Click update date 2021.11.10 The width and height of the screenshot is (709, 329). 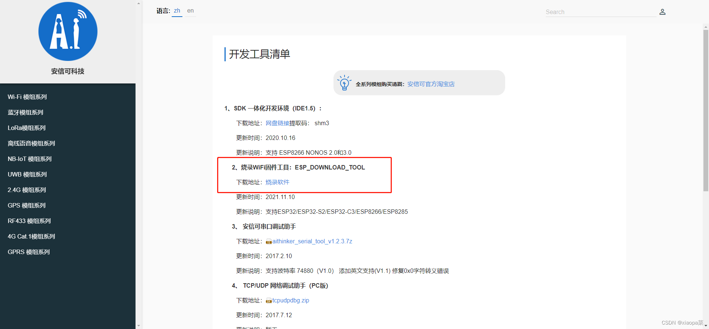[x=280, y=197]
